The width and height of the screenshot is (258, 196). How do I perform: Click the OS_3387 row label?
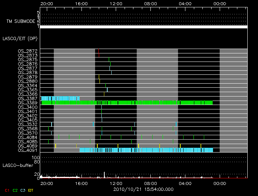tap(28, 98)
